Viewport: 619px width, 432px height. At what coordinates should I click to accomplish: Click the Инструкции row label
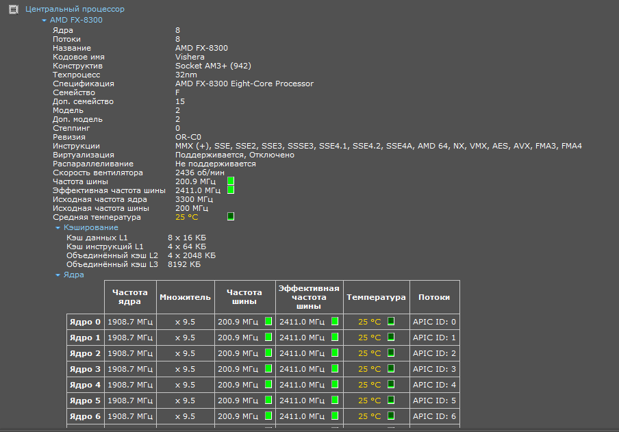click(76, 146)
